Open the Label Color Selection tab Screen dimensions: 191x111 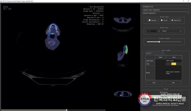click(x=166, y=10)
